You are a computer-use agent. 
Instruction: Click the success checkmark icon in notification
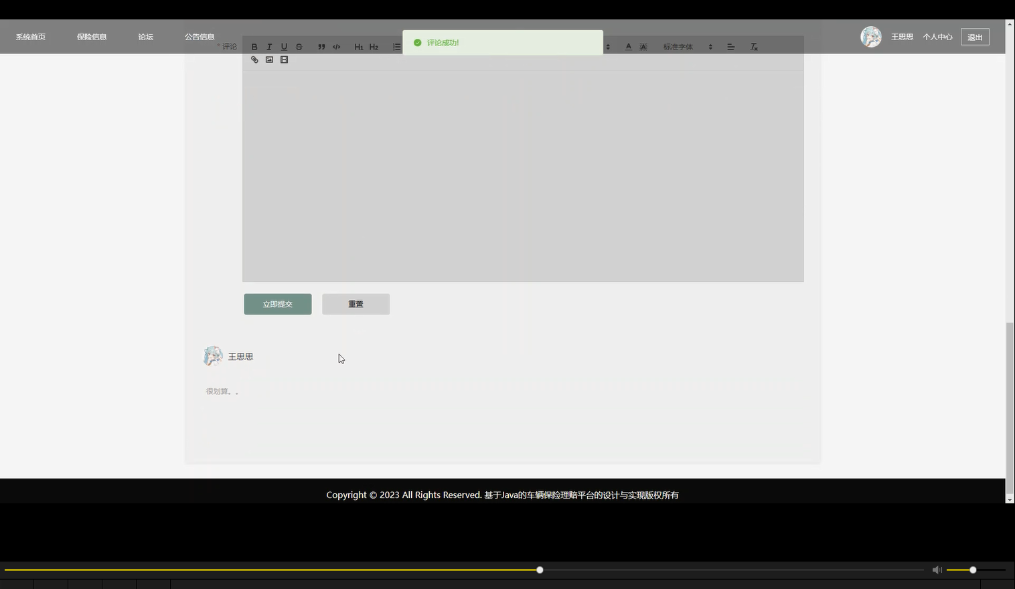pos(418,43)
